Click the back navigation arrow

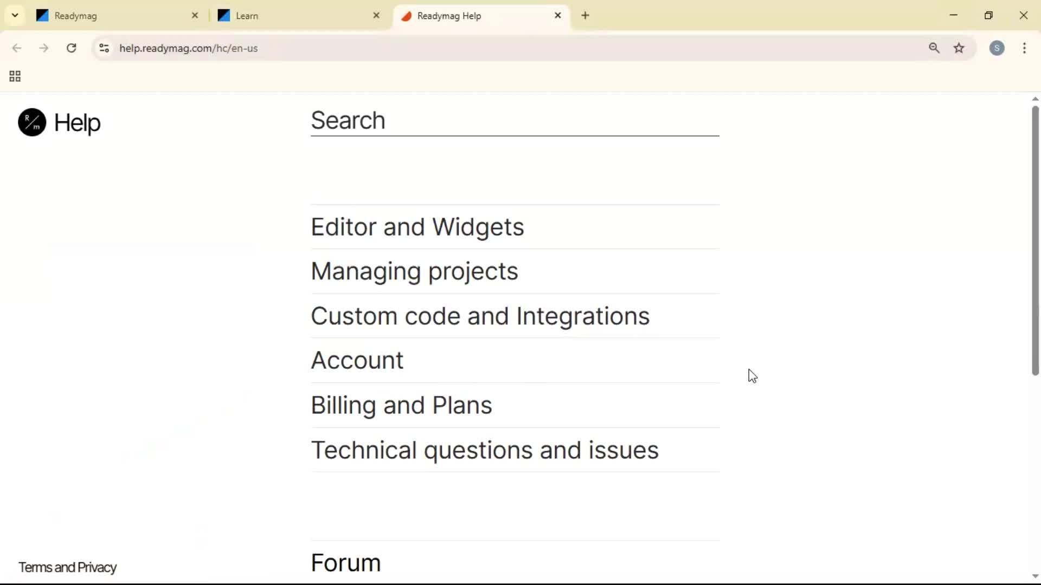click(x=17, y=48)
